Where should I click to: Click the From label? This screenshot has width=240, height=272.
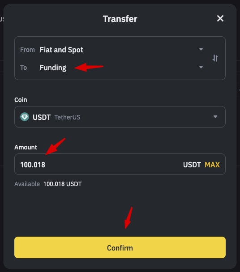(27, 50)
